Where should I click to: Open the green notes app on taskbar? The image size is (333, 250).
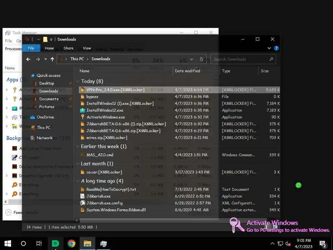coord(55,243)
